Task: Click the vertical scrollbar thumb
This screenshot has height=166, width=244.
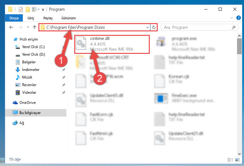Action: click(x=239, y=46)
